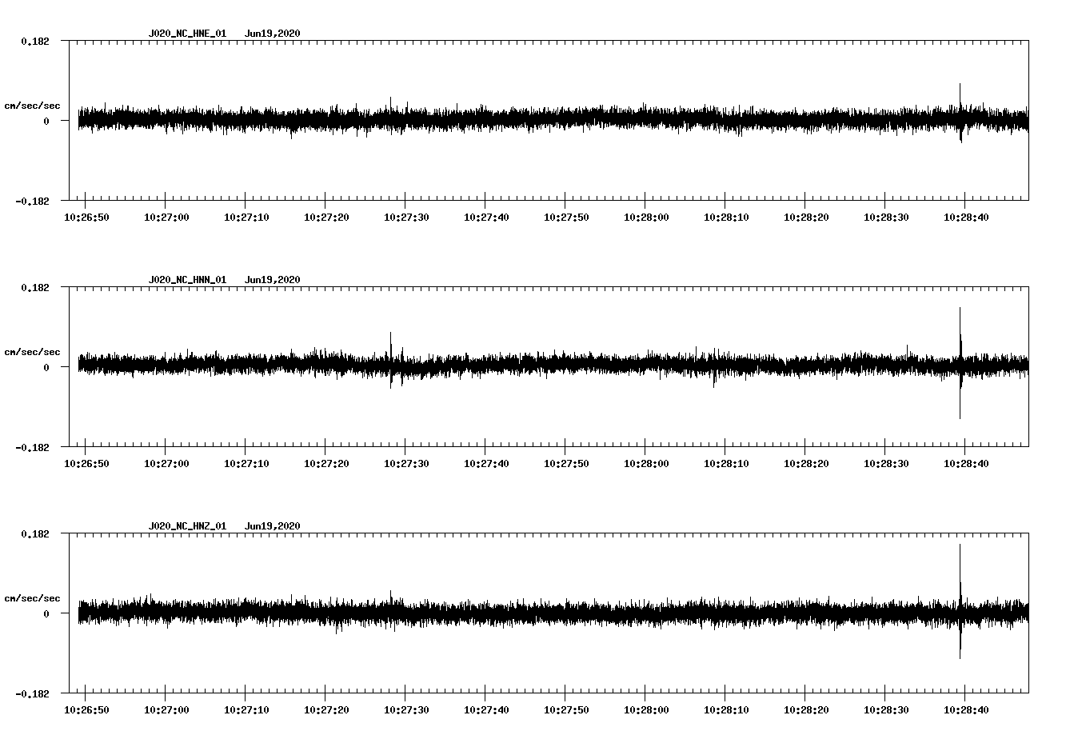Viewport: 1086px width, 739px height.
Task: Click the cm/sec/sec unit label of HNN plot
Action: pyautogui.click(x=32, y=352)
